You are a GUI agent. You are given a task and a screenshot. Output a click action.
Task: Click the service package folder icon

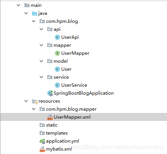pos(49,77)
